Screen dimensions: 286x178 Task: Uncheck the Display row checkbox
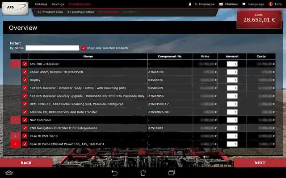(x=25, y=80)
